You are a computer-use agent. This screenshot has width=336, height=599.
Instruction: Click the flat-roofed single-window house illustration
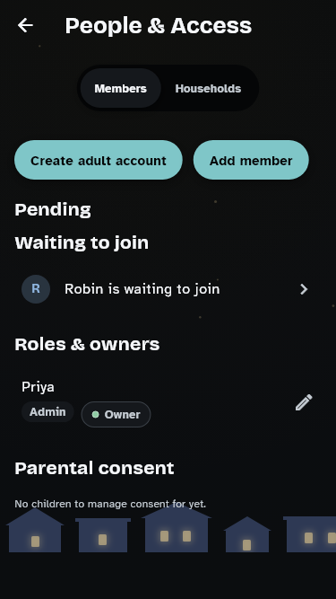[x=103, y=535]
